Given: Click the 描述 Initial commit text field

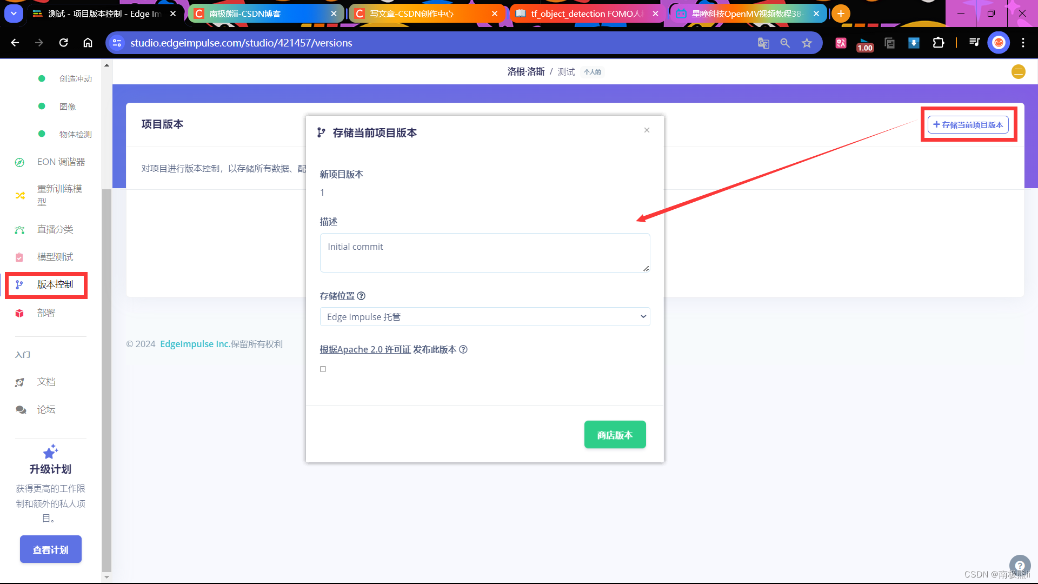Looking at the screenshot, I should (484, 253).
